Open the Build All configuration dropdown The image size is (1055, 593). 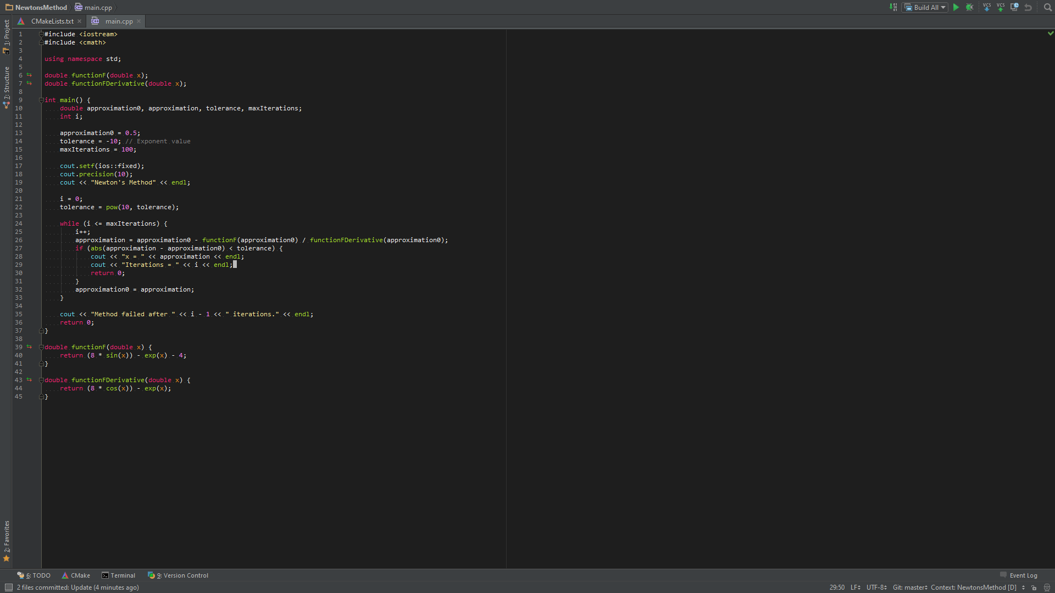point(925,7)
